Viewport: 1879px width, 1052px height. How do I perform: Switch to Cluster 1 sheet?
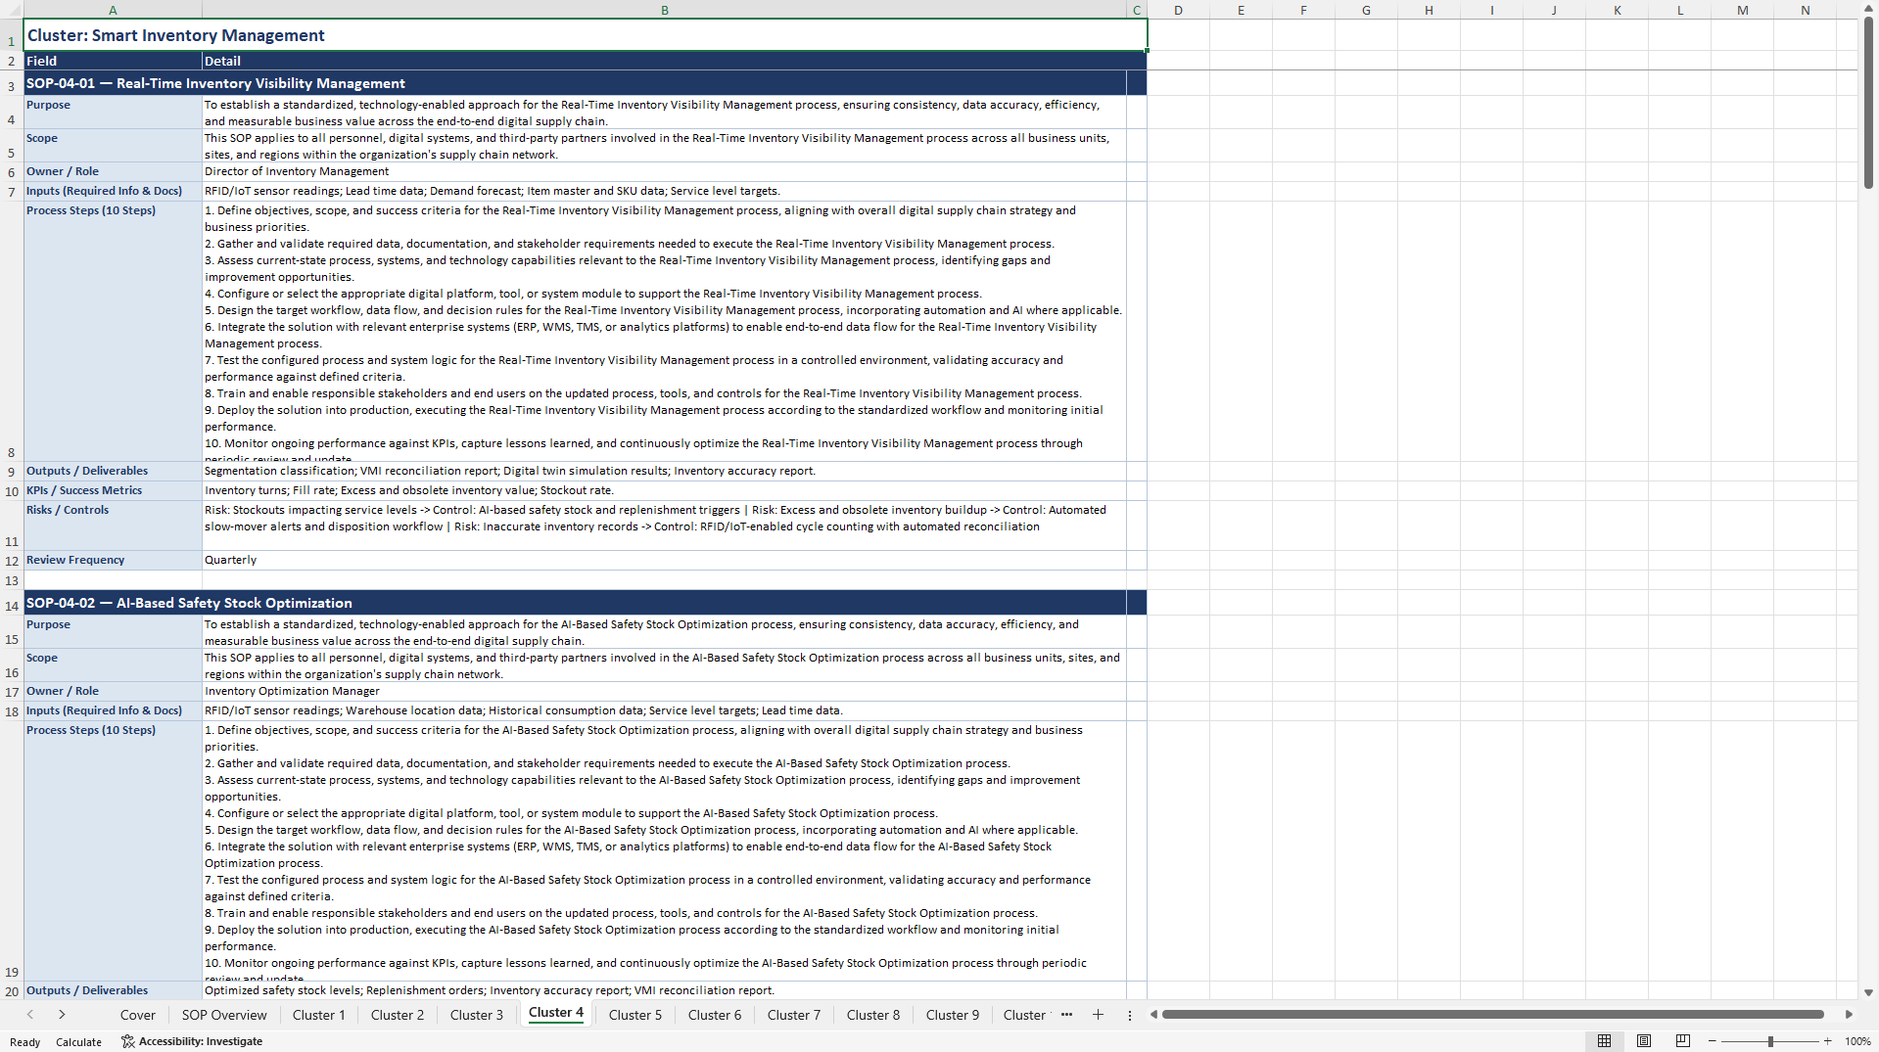pos(319,1015)
